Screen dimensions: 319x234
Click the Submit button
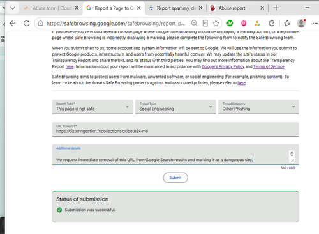(x=175, y=178)
